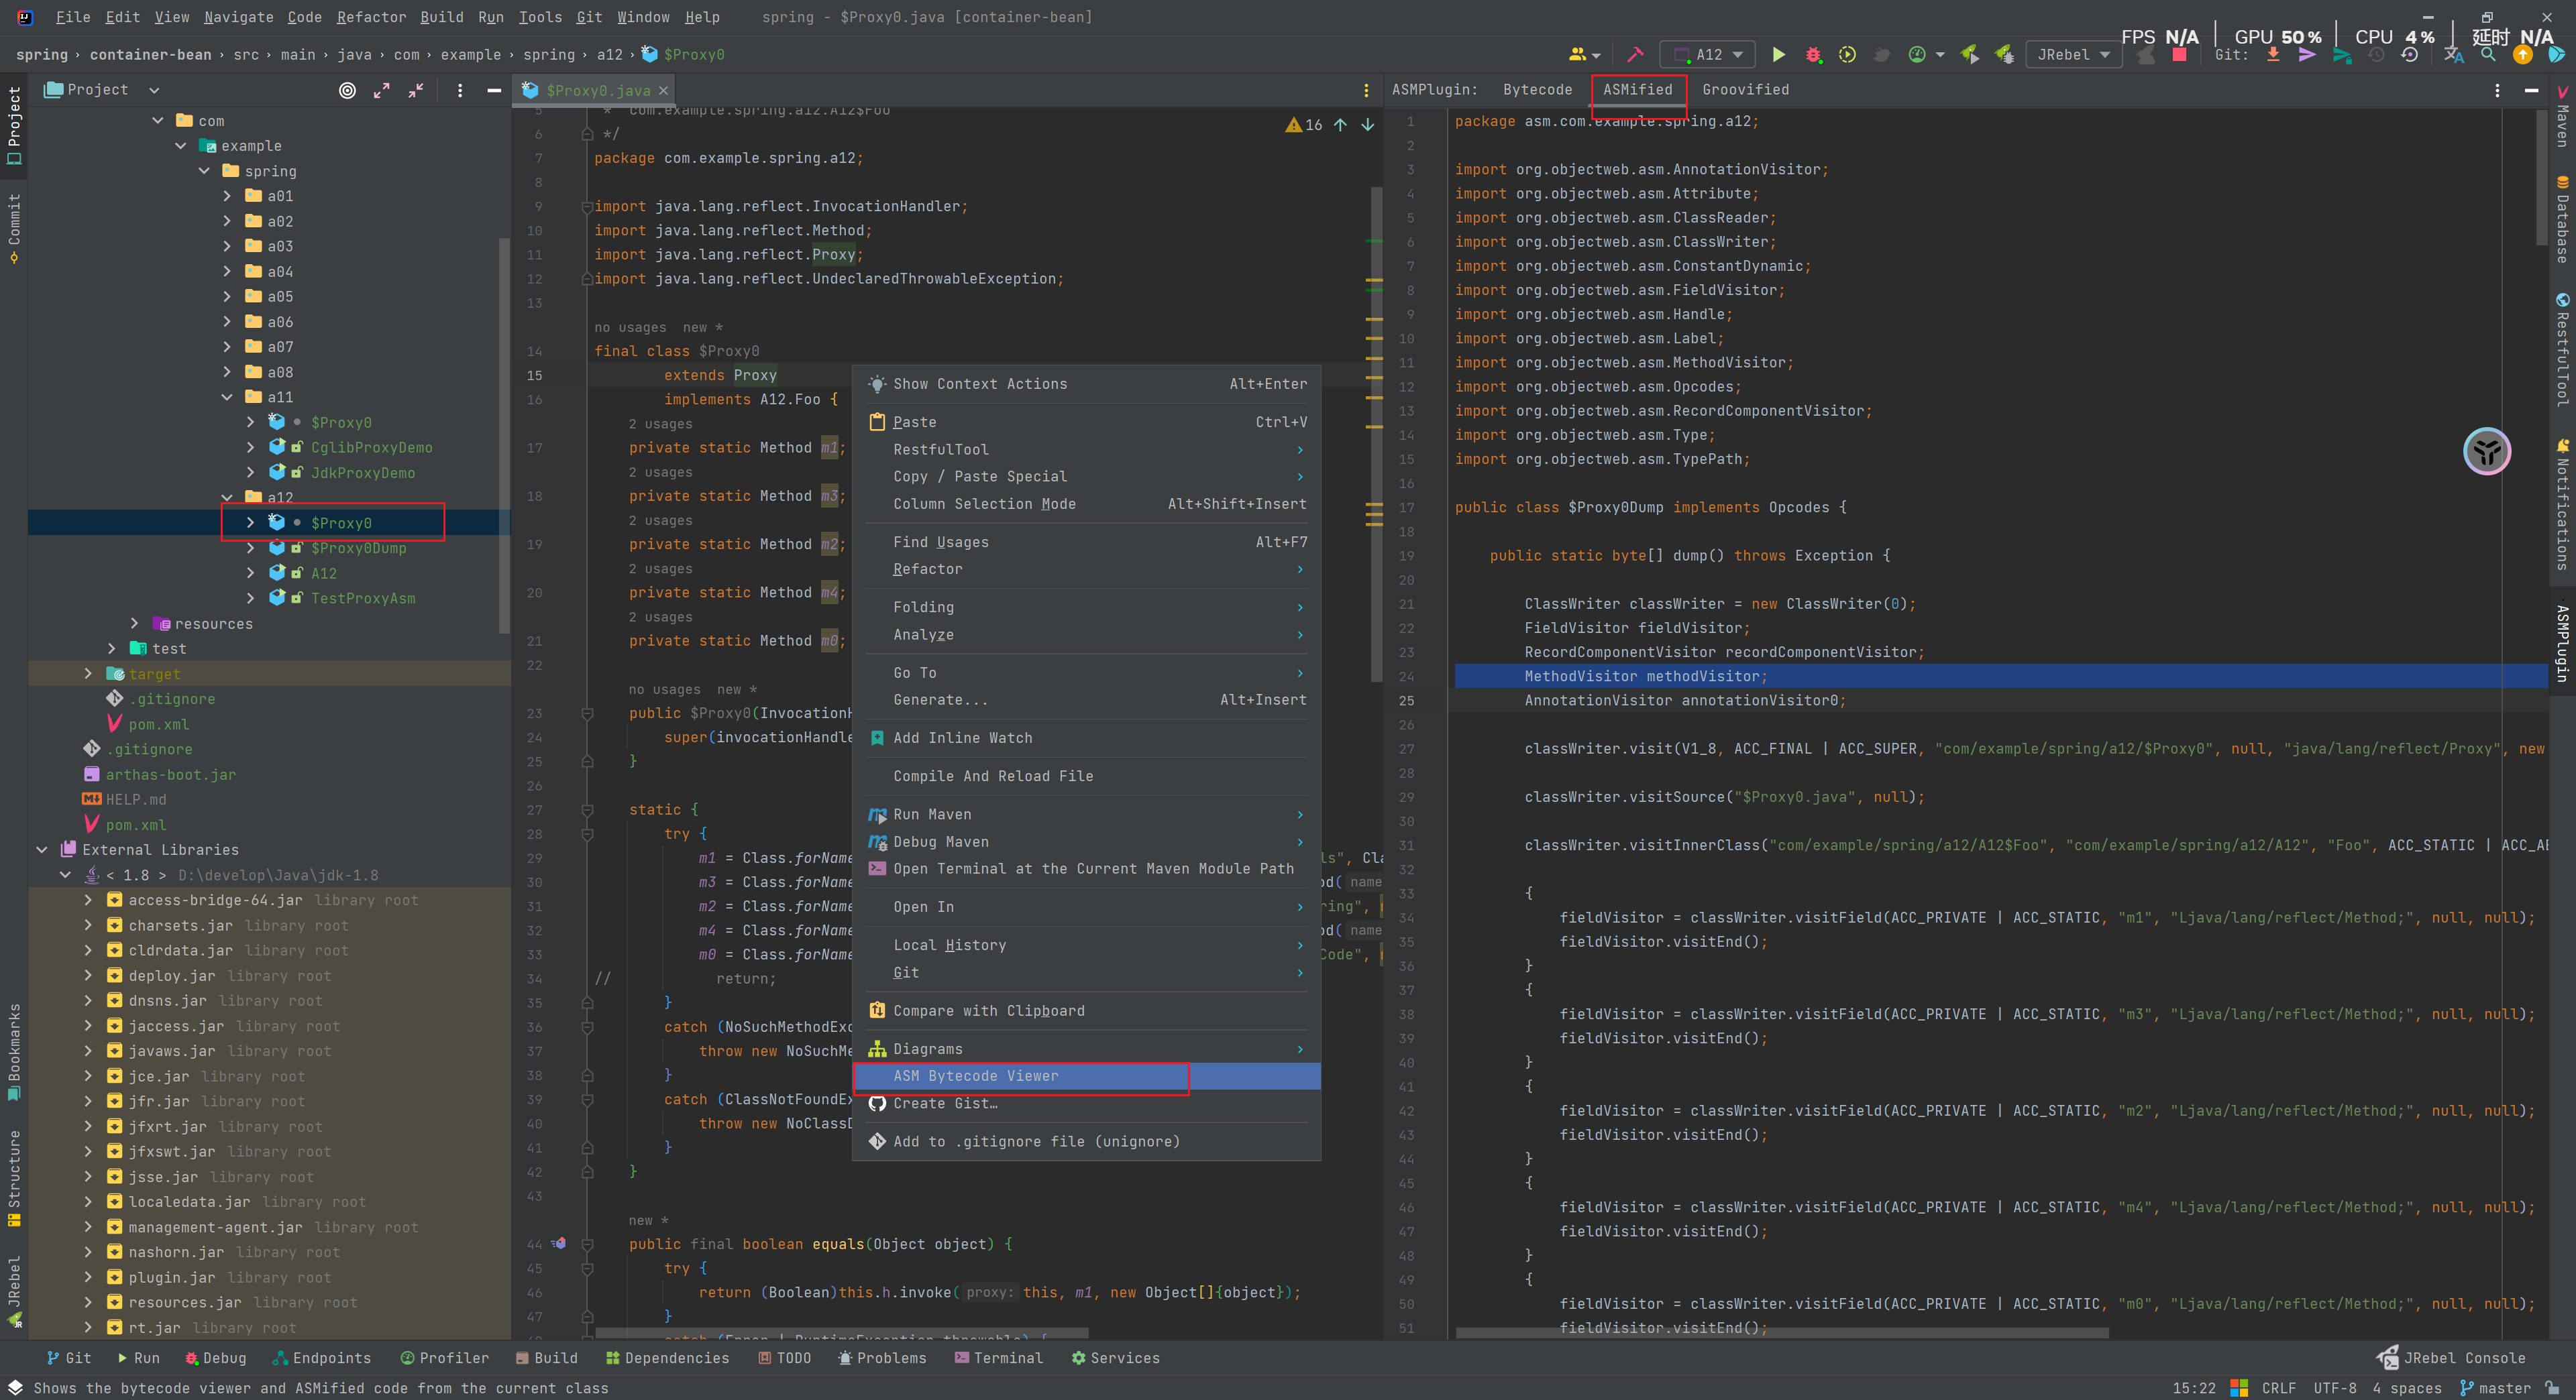Click Git update project arrow icon
Image resolution: width=2576 pixels, height=1400 pixels.
pyautogui.click(x=2273, y=55)
